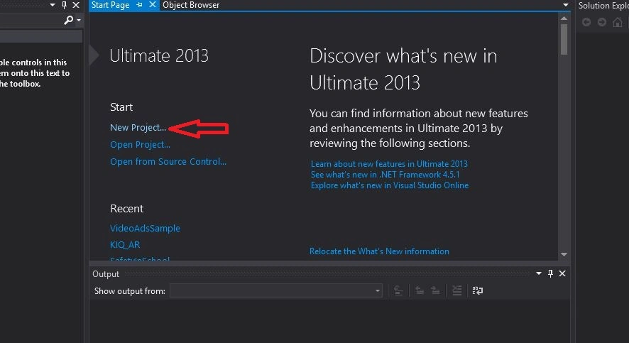The height and width of the screenshot is (343, 629).
Task: Click the Open Project link
Action: (x=140, y=144)
